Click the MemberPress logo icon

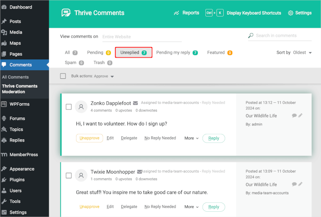coord(4,155)
